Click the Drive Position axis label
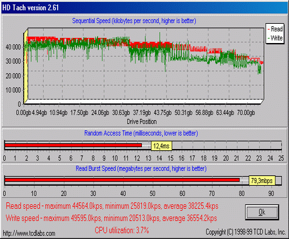The image size is (289, 239). (x=142, y=121)
